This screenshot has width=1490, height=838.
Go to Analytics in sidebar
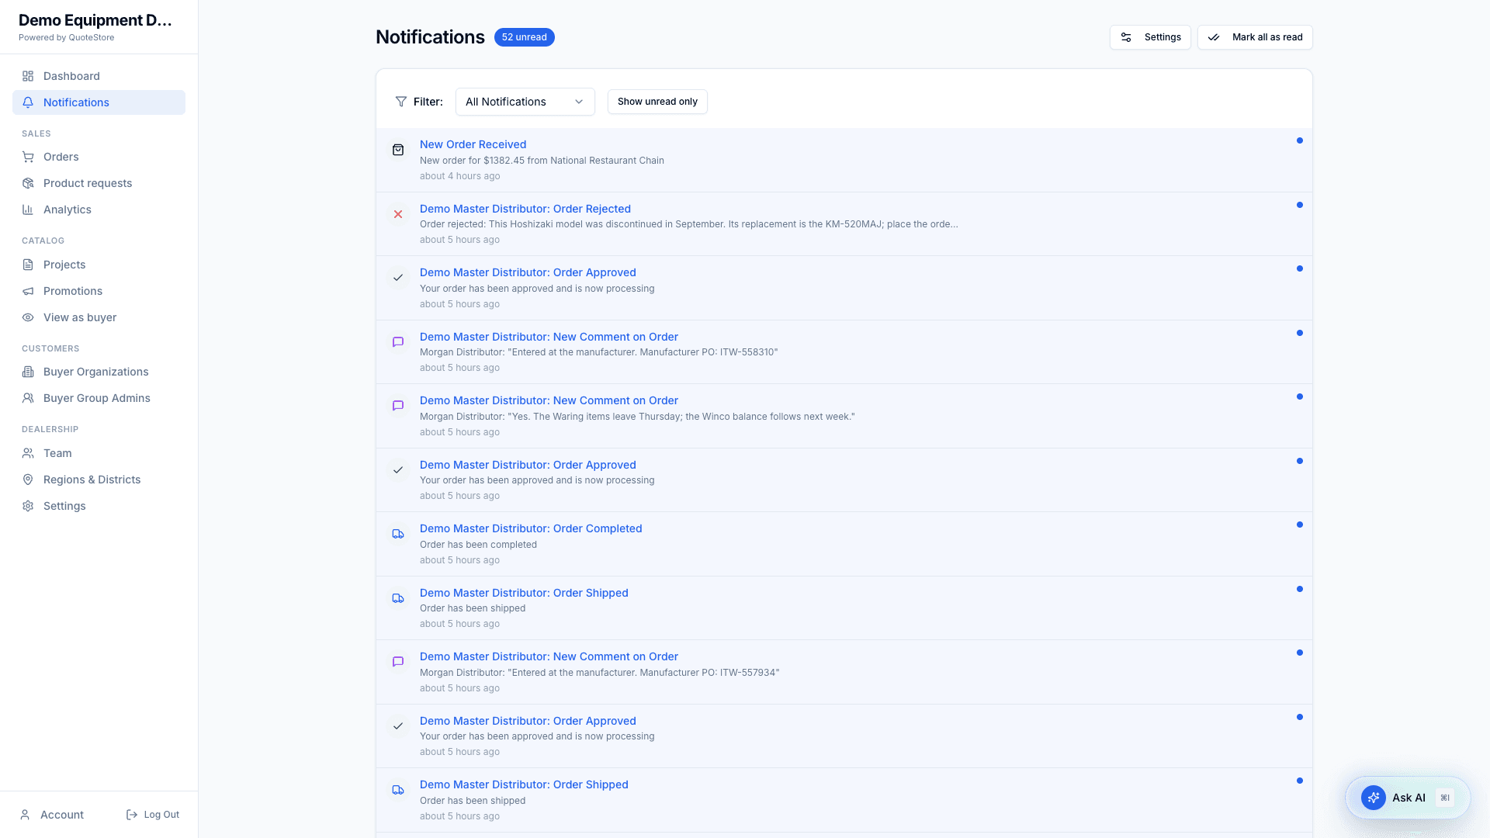click(x=99, y=209)
